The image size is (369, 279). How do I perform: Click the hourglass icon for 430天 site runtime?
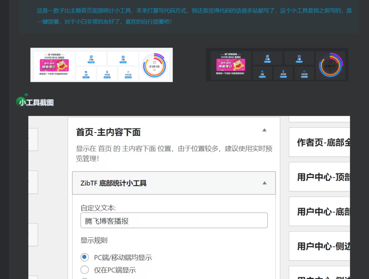coord(106,71)
